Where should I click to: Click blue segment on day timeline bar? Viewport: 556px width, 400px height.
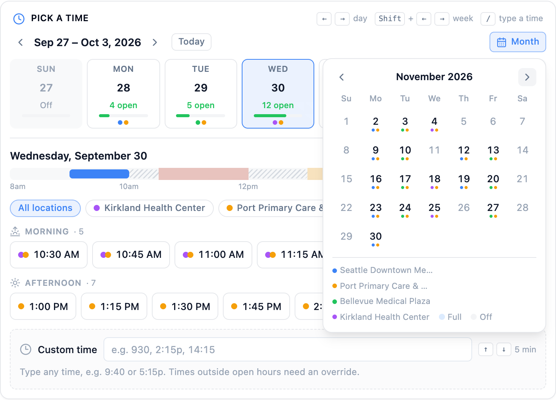tap(99, 174)
